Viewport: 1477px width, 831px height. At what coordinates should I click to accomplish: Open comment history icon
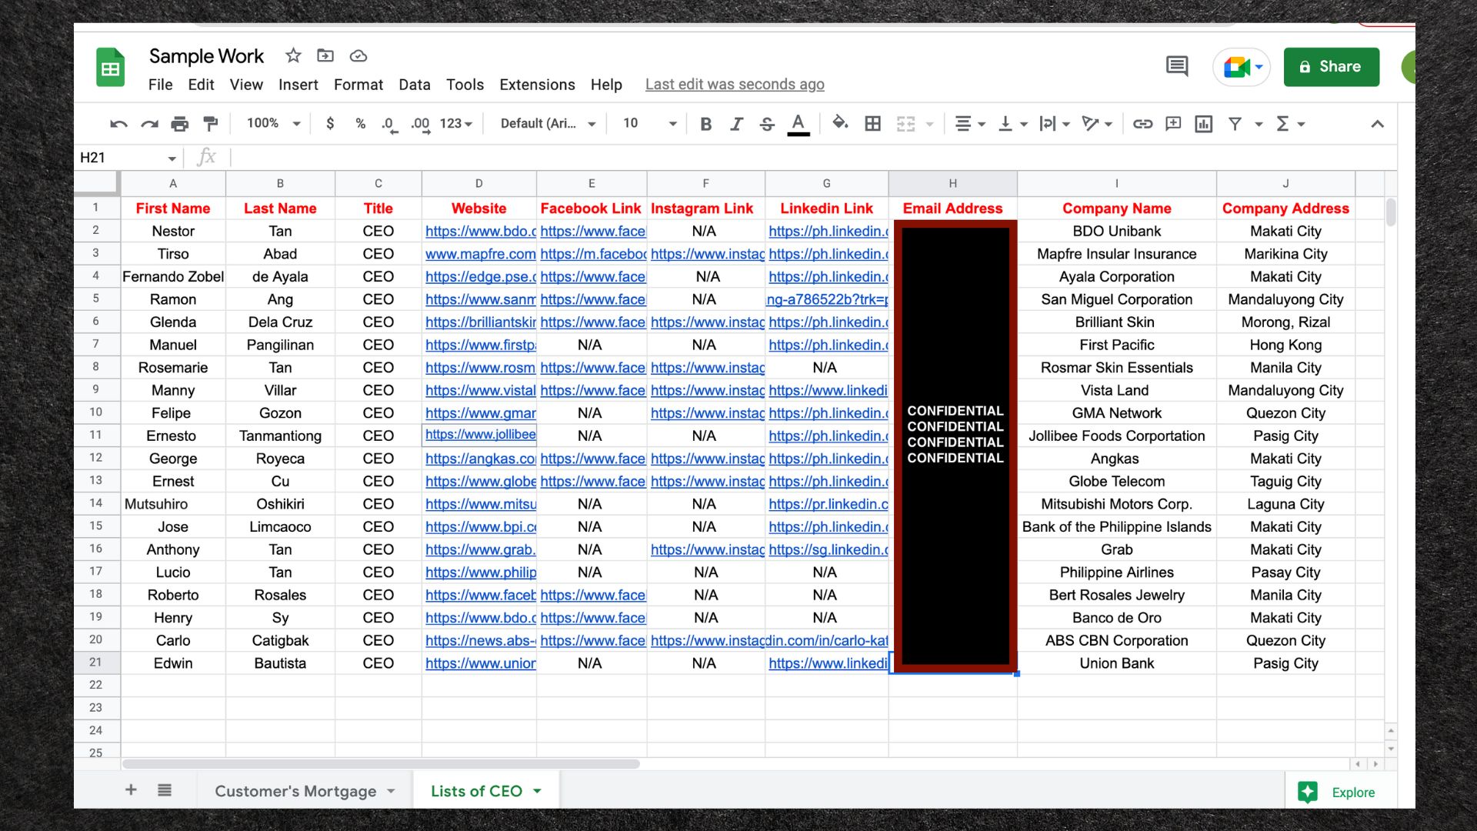1176,66
